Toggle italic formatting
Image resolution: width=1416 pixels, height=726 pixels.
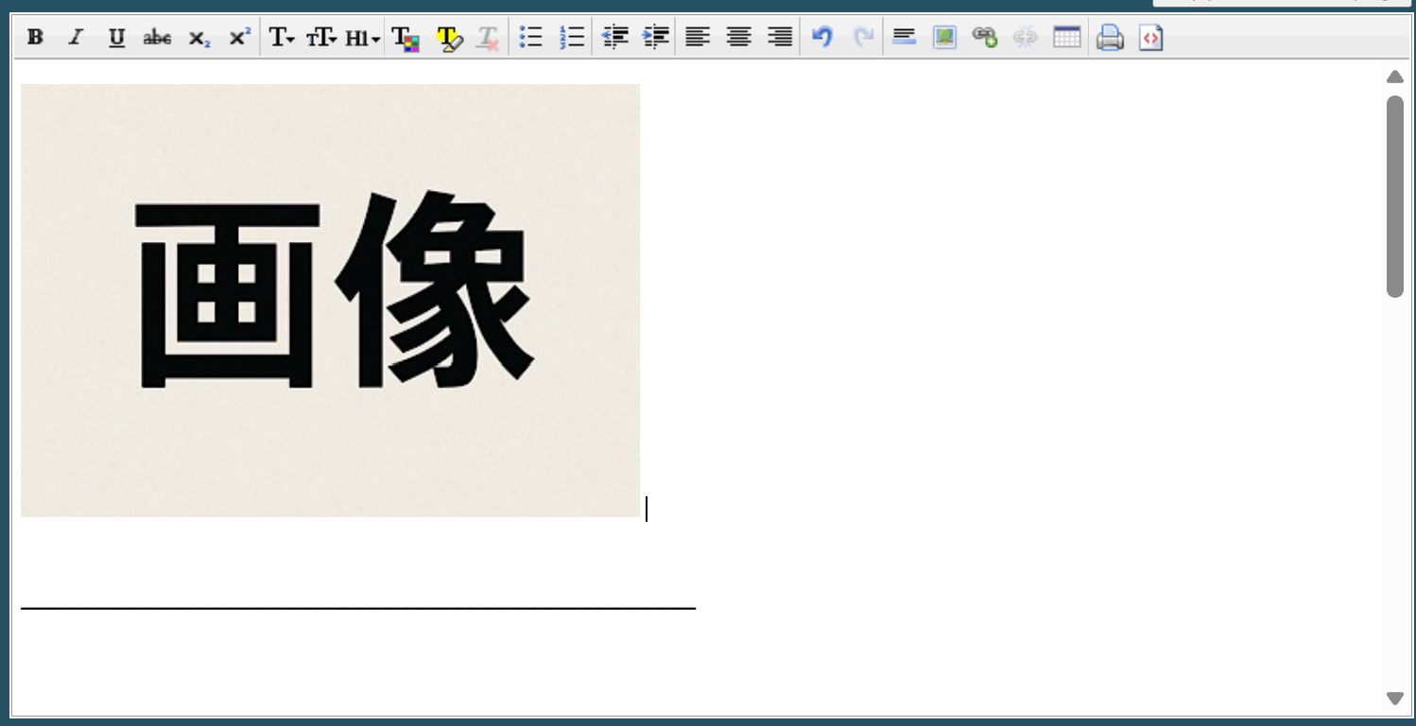(76, 38)
